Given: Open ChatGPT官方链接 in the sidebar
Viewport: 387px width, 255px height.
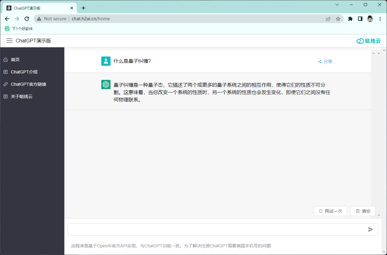Looking at the screenshot, I should click(28, 84).
